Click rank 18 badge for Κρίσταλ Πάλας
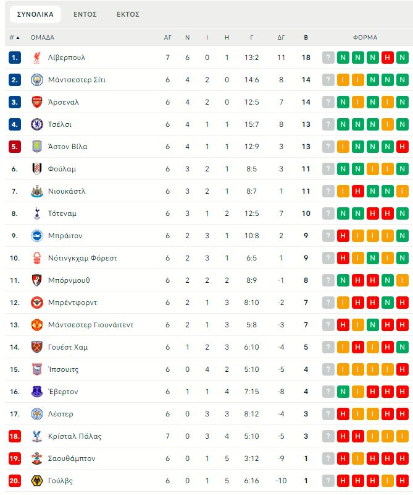The height and width of the screenshot is (495, 413). [x=15, y=436]
